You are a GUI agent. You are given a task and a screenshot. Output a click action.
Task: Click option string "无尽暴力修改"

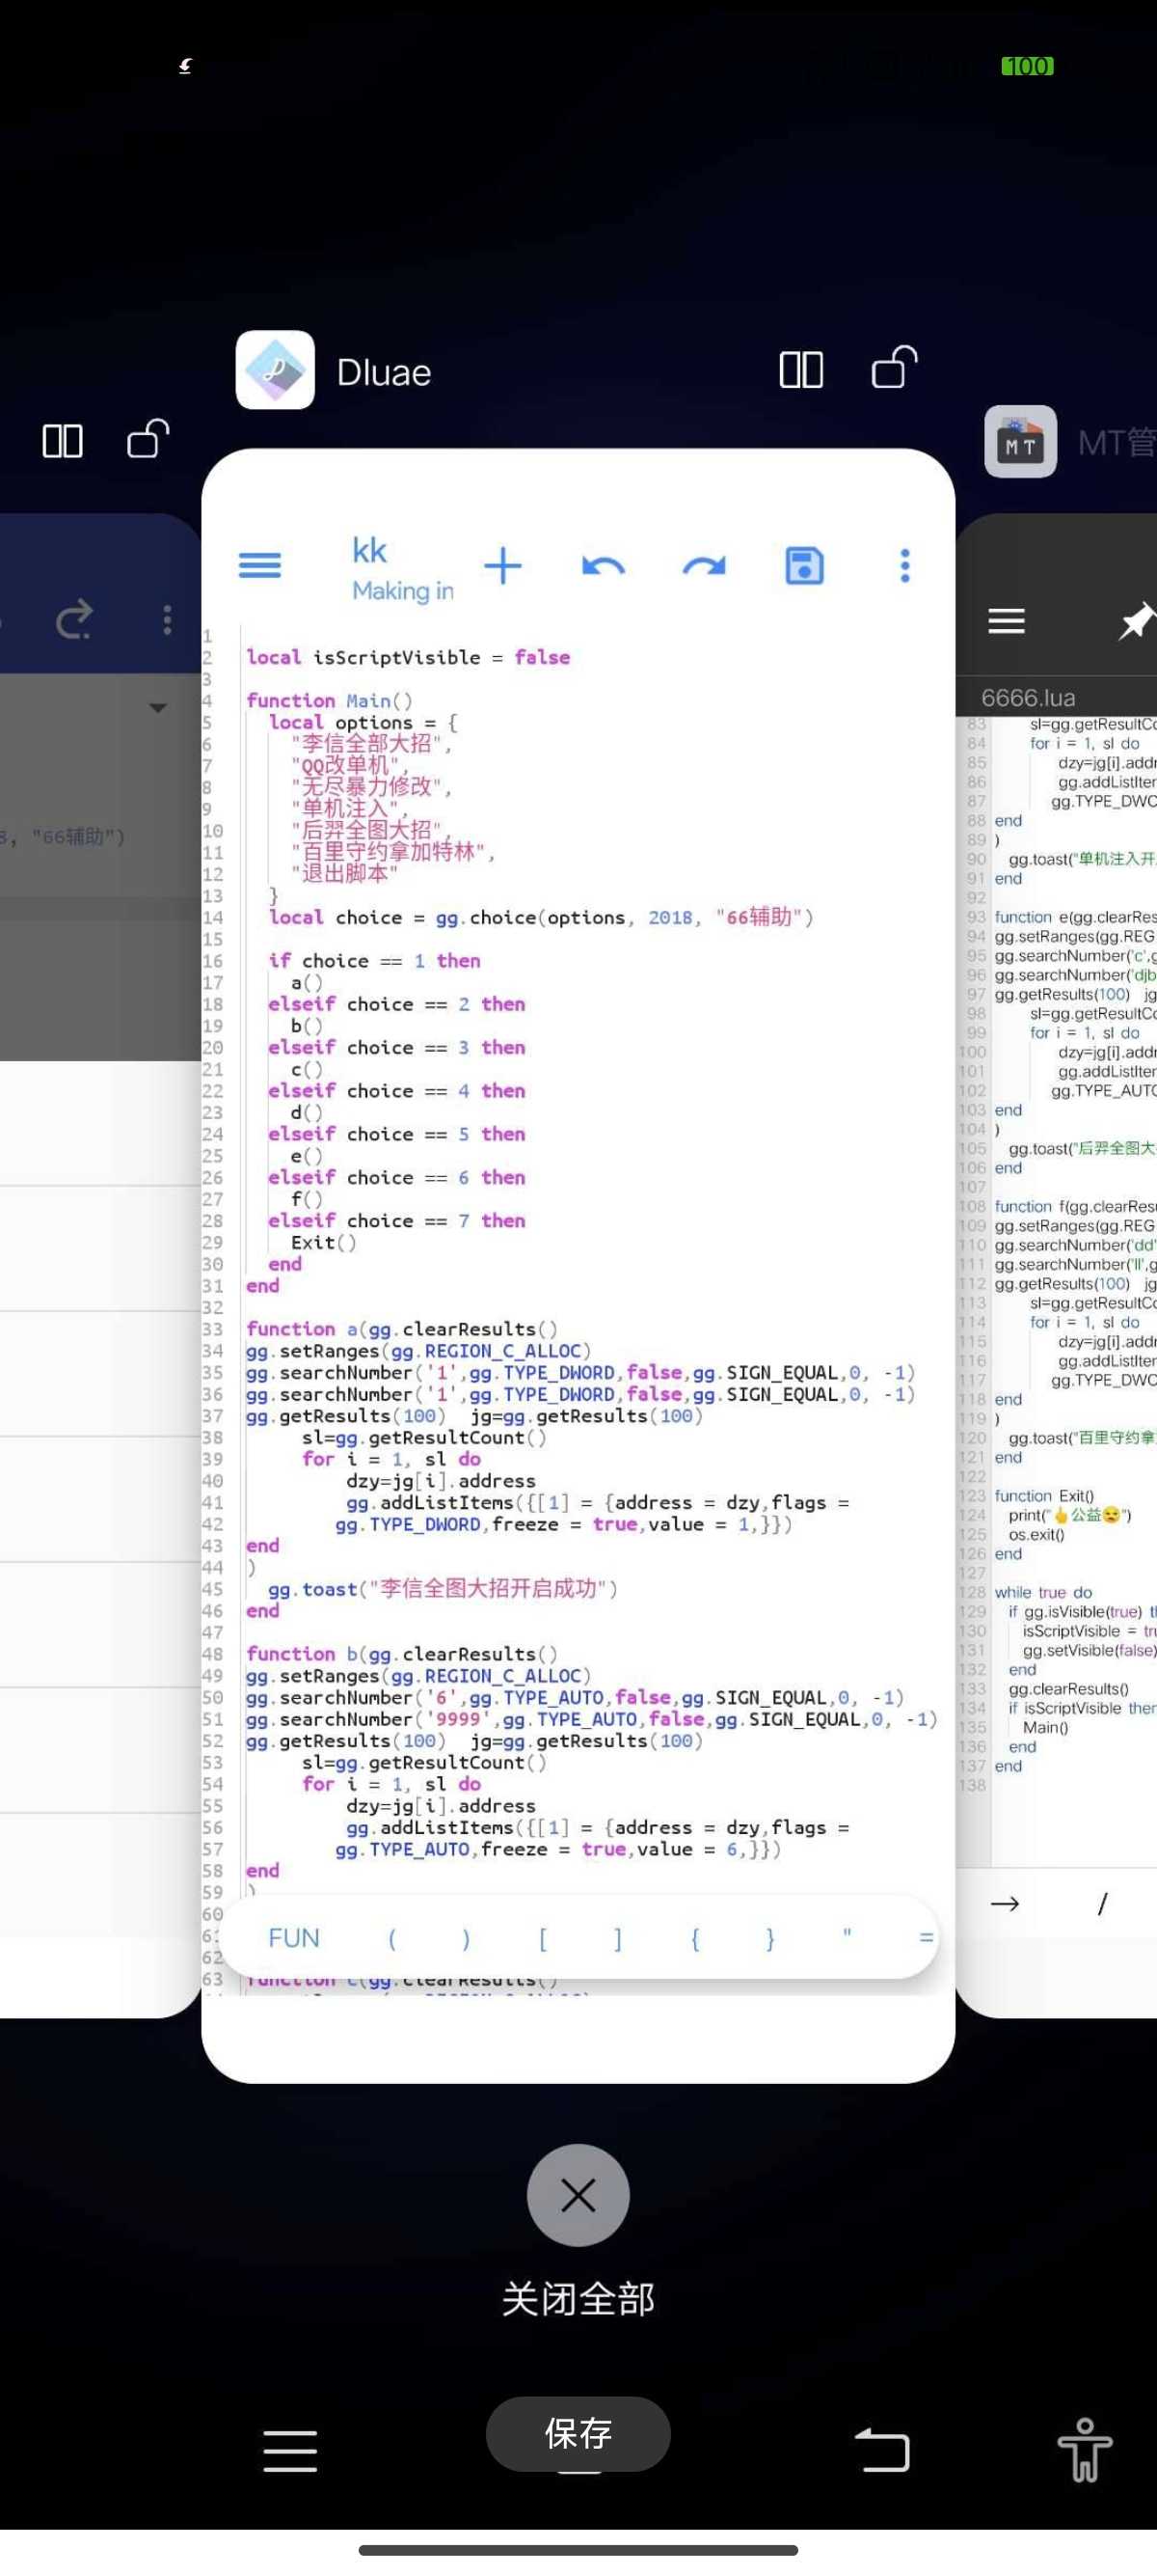[x=370, y=787]
